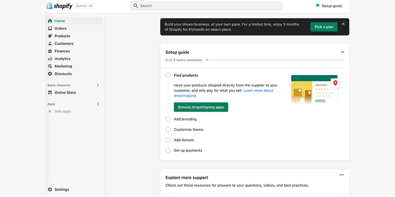Click the plus icon beside Add apps

(x=50, y=111)
